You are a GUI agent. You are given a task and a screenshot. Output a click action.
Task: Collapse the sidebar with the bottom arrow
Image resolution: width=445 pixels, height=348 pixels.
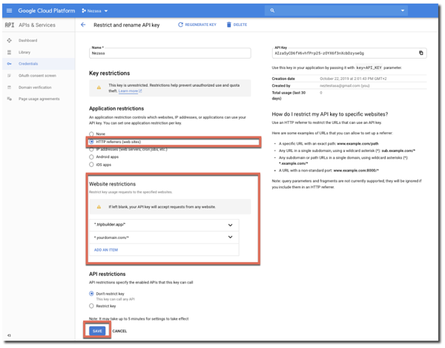click(9, 335)
